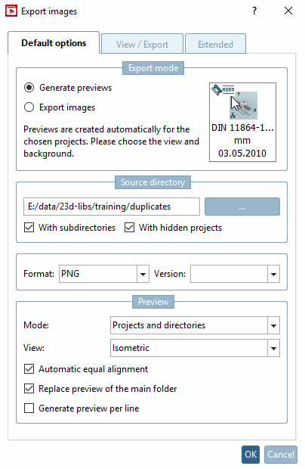Open the Mode dropdown Projects and directories
Viewport: 305px width, 469px height.
[x=195, y=325]
